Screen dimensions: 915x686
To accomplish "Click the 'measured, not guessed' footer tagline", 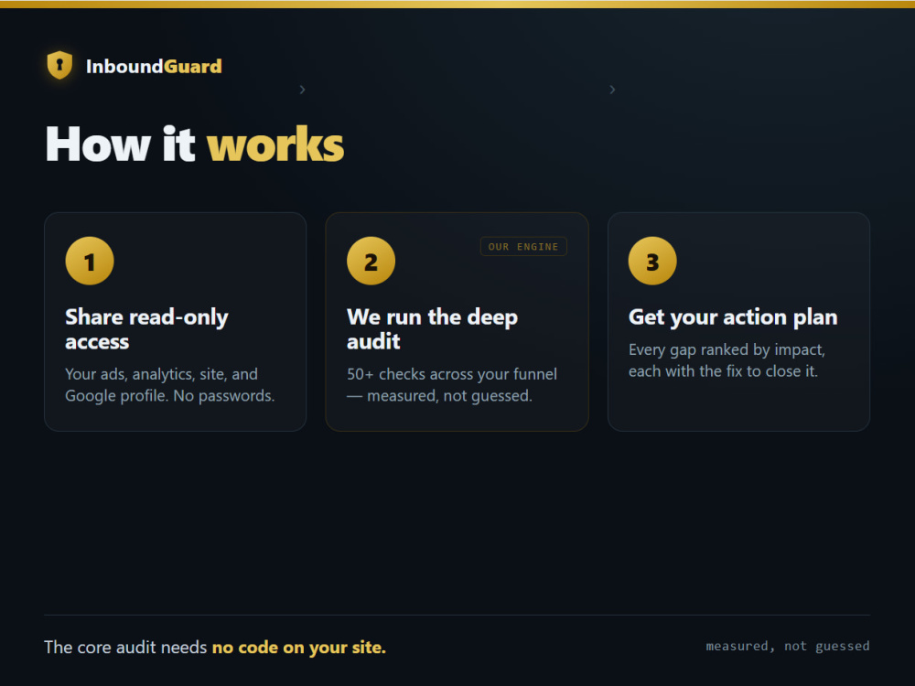I will click(x=788, y=647).
